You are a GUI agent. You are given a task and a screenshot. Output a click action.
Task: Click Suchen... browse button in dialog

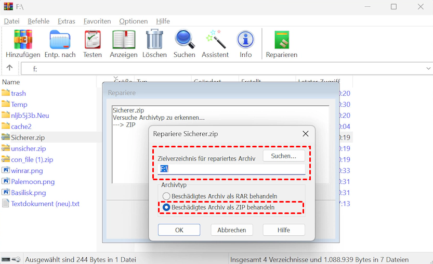[284, 156]
